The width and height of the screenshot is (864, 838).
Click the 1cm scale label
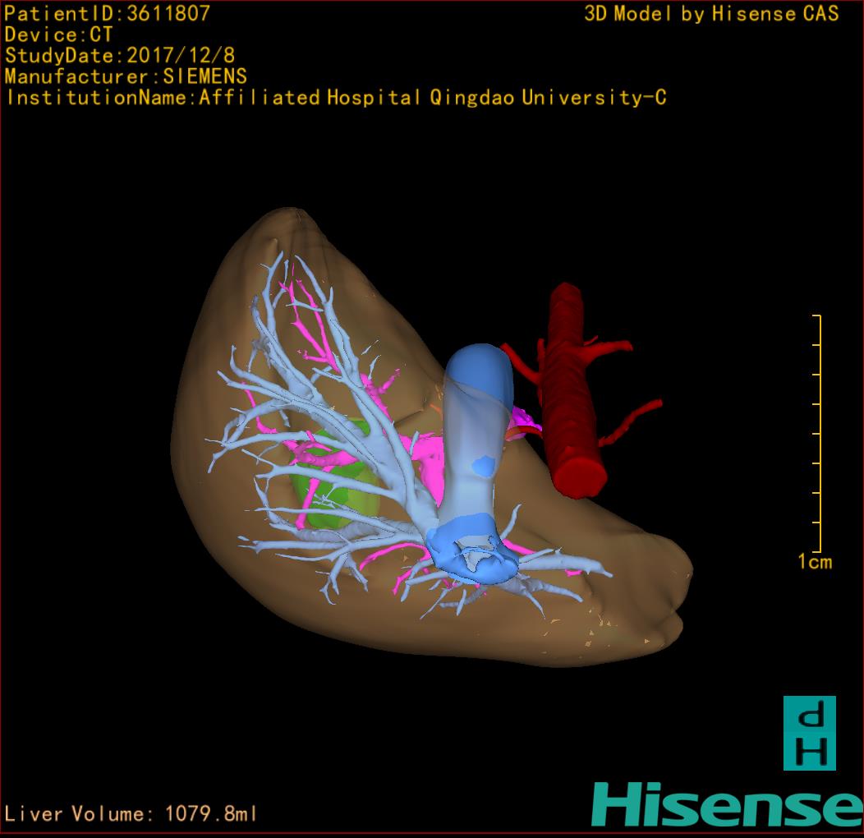[x=815, y=562]
